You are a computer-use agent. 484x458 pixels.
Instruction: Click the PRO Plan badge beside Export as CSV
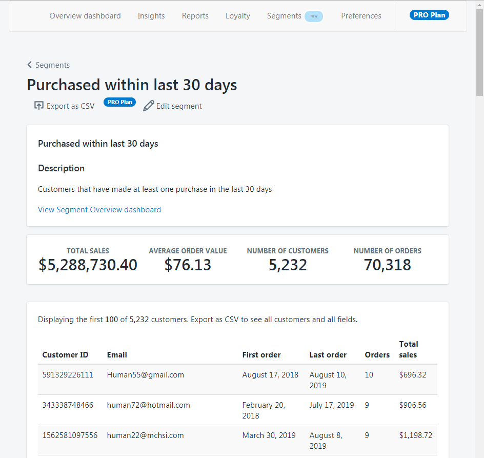[x=119, y=102]
